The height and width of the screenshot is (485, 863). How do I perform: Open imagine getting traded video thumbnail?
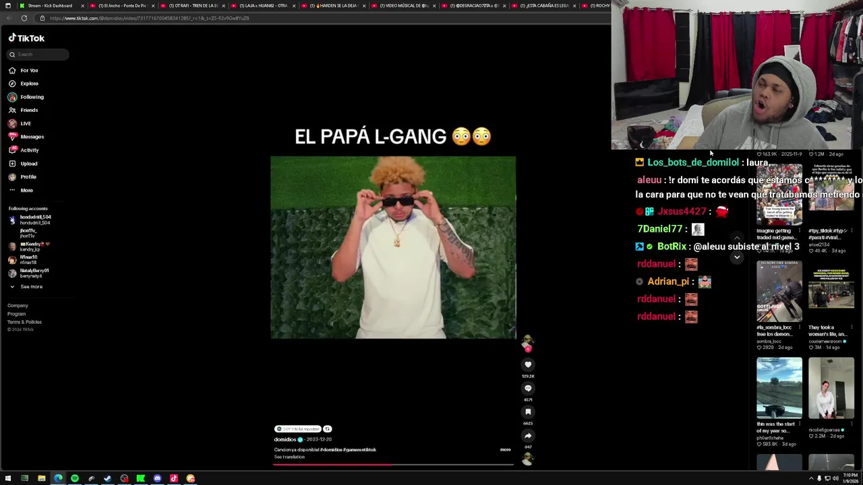[779, 195]
